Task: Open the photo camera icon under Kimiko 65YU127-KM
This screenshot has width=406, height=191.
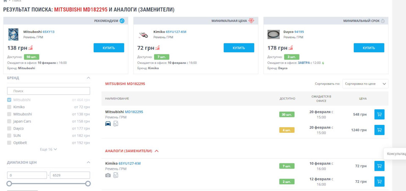Action: pyautogui.click(x=108, y=175)
